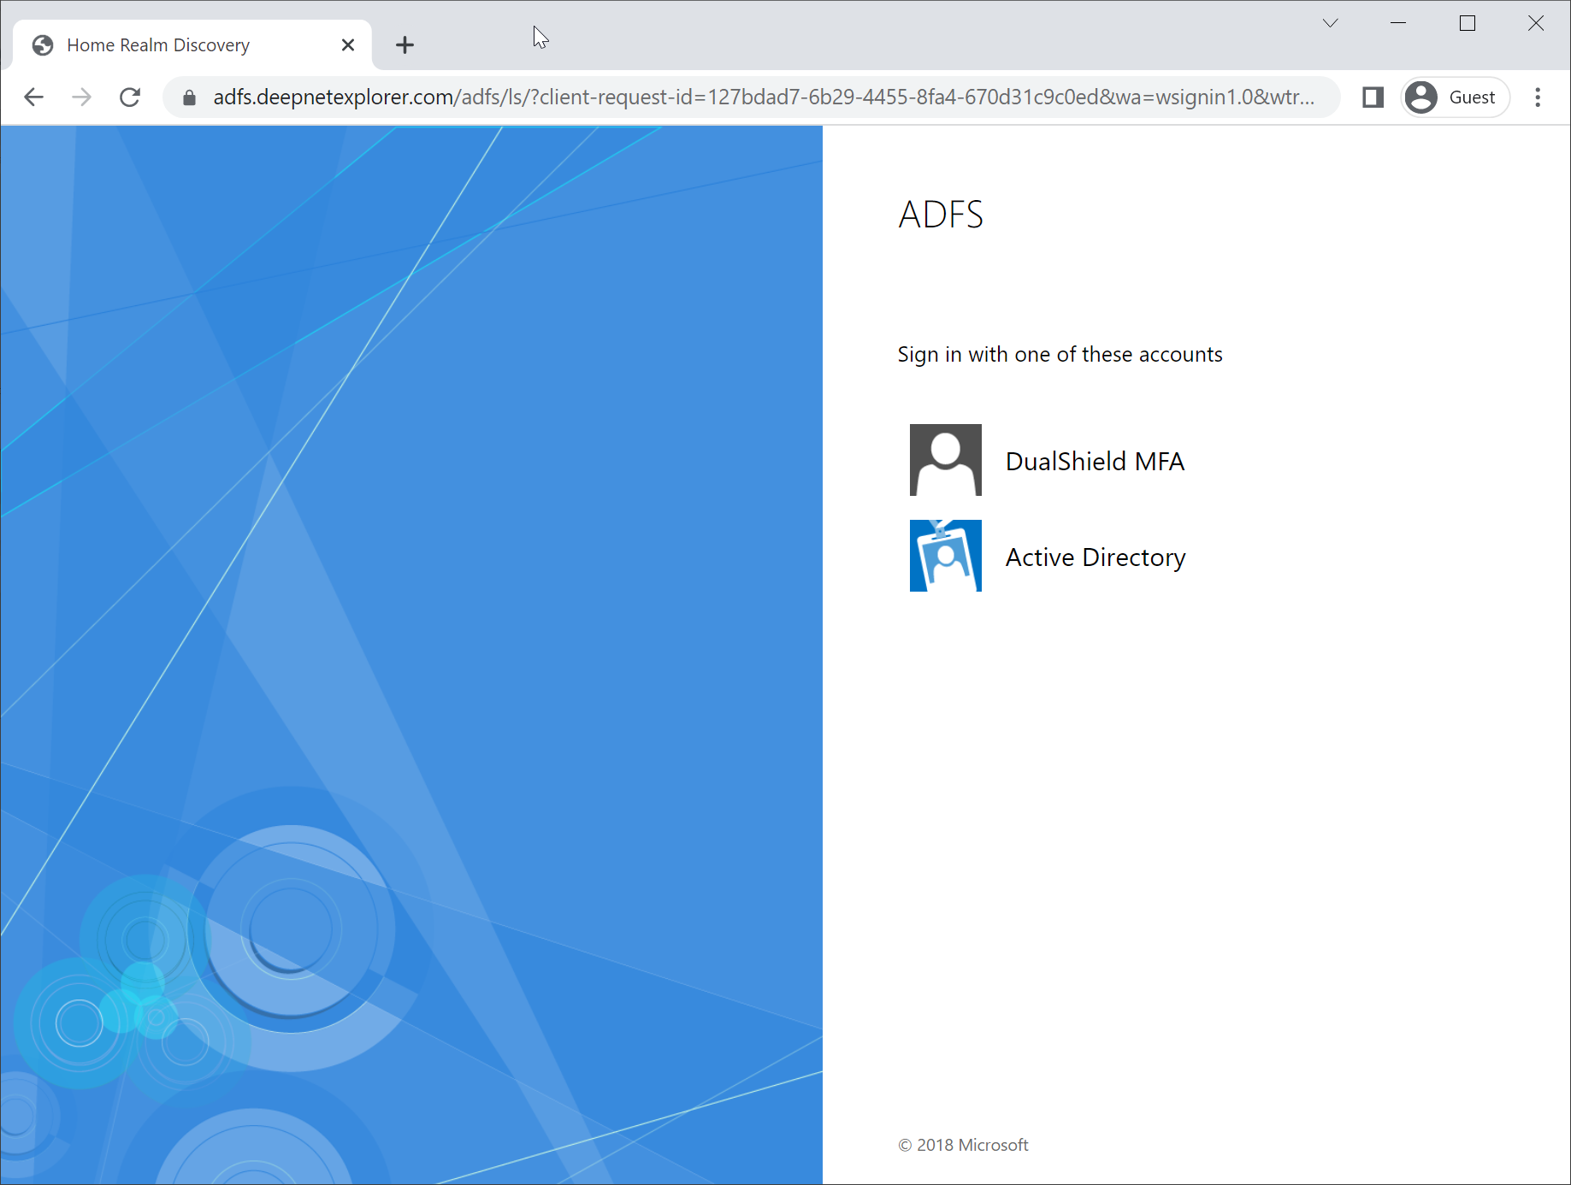Open the Chrome three-dot menu
The height and width of the screenshot is (1185, 1571).
click(1538, 97)
